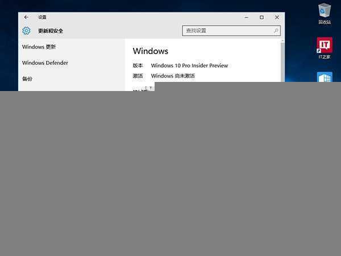Open the blue desktop icon below IT之家
The image size is (341, 256).
[325, 77]
